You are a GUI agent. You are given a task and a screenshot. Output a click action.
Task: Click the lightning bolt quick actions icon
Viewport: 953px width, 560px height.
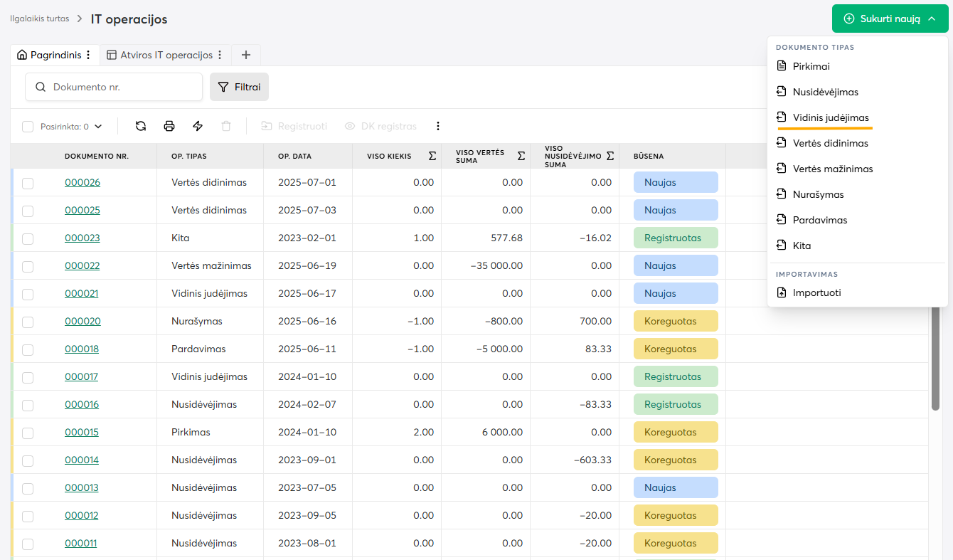[198, 126]
